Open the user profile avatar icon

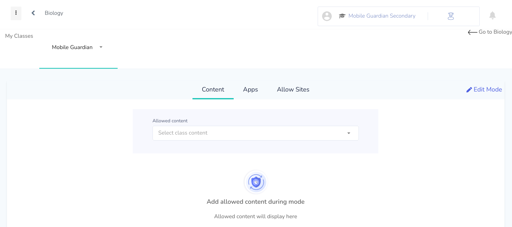point(327,16)
